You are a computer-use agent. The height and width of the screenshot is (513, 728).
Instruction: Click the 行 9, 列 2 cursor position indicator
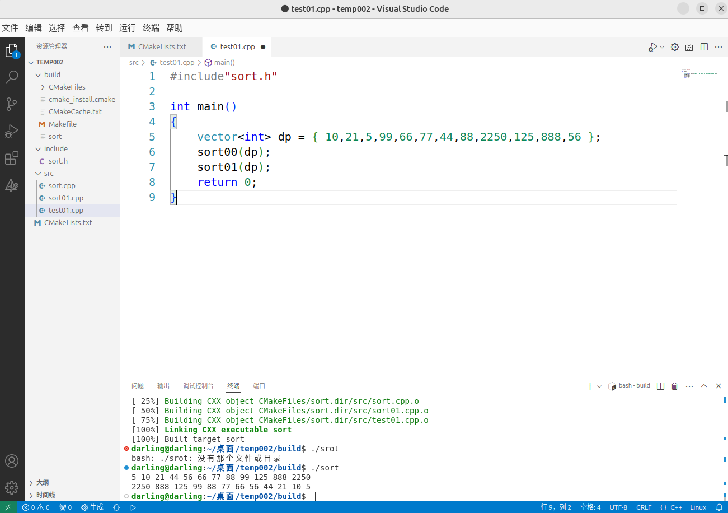click(556, 507)
